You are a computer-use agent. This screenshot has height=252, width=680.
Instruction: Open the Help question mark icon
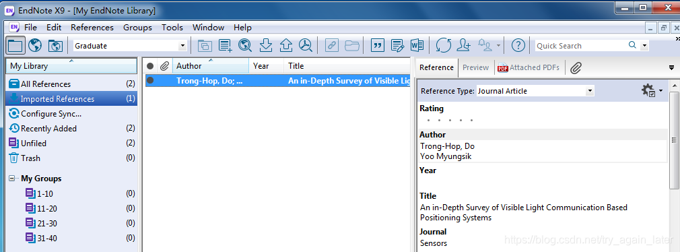pos(518,45)
